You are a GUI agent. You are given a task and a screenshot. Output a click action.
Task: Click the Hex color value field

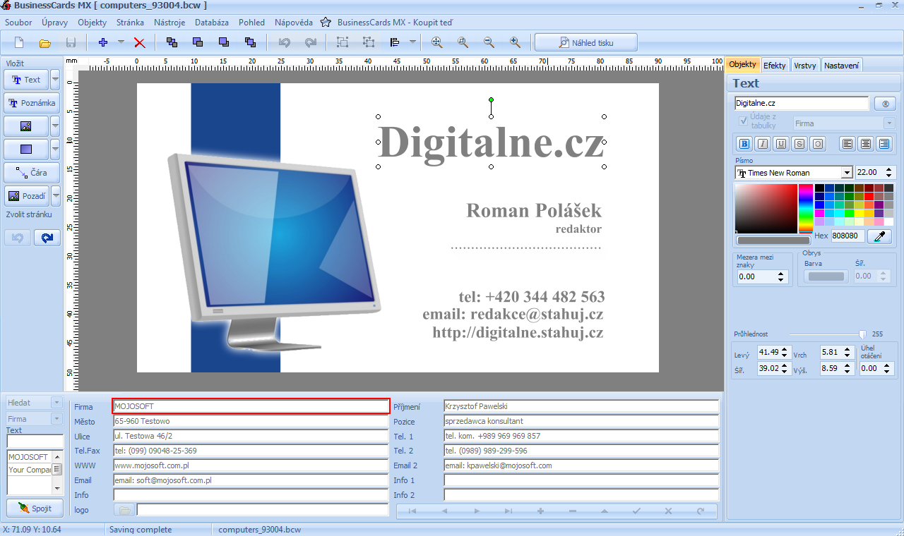point(847,236)
